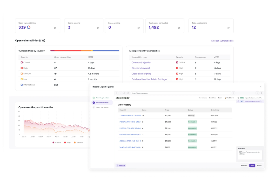Go to URL with the arrow button

pos(233,93)
